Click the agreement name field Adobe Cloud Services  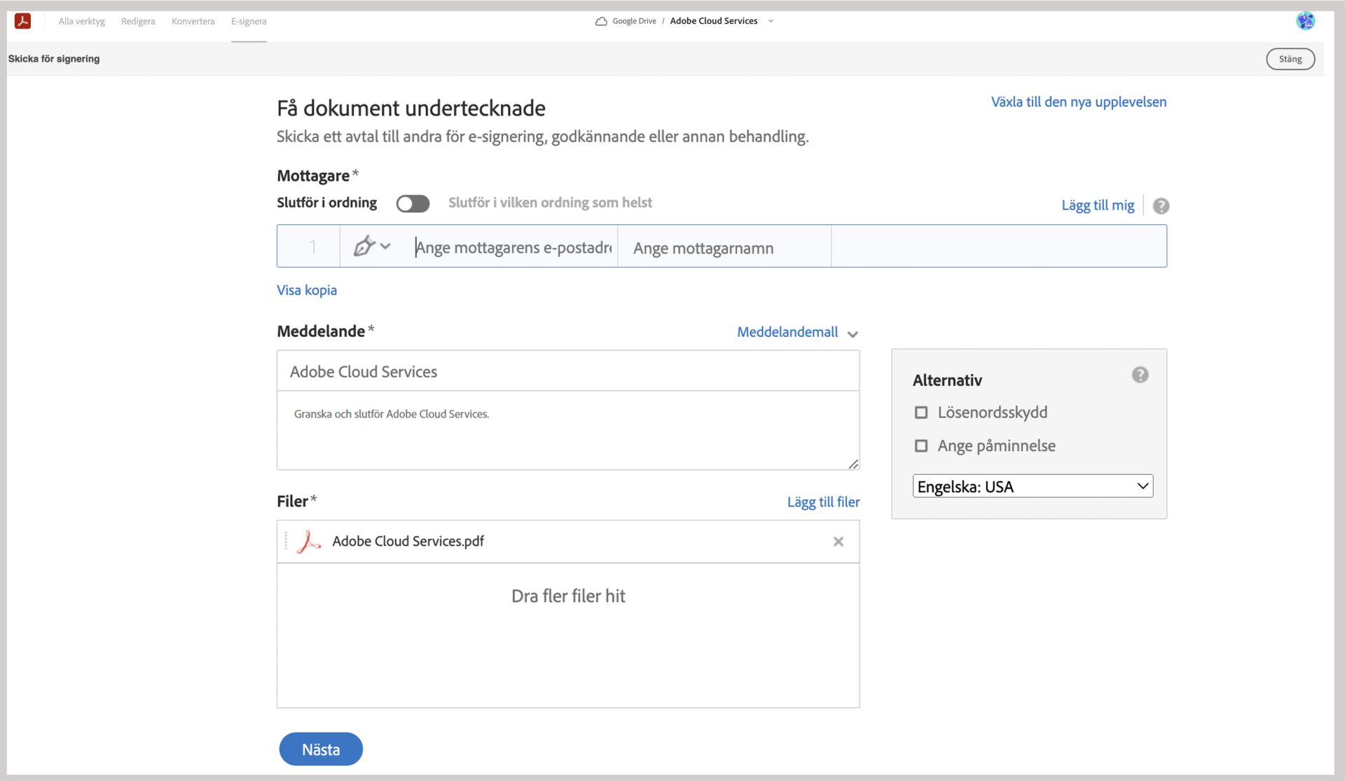point(568,371)
